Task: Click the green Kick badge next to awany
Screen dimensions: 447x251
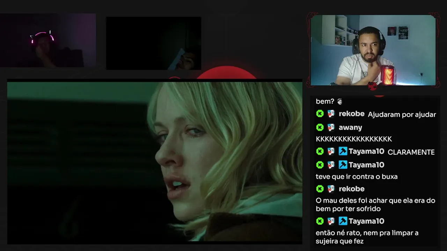Action: [320, 127]
